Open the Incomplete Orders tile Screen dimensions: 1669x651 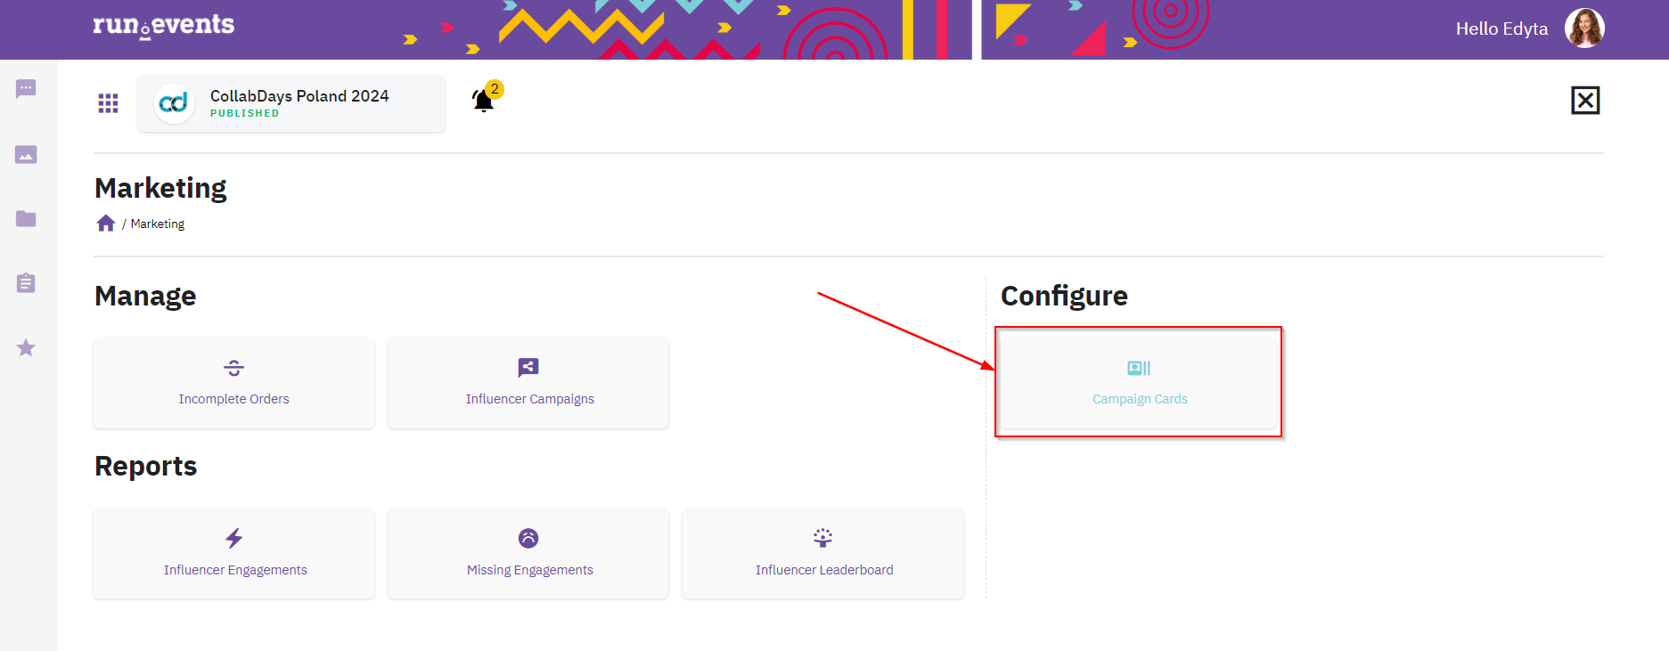pyautogui.click(x=234, y=384)
